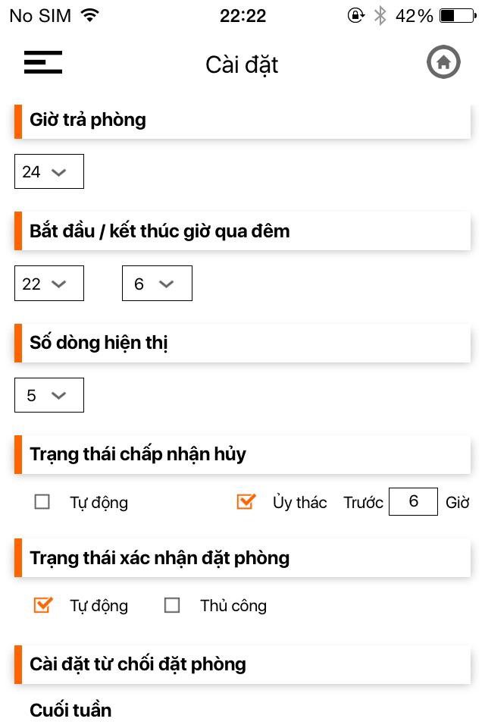The height and width of the screenshot is (728, 485).
Task: Tap the home icon
Action: [443, 62]
